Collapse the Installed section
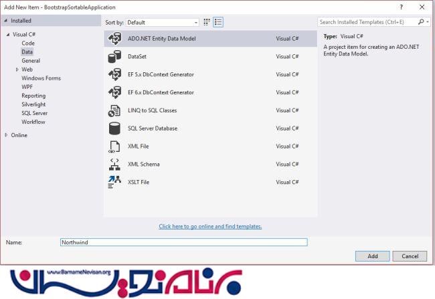The image size is (435, 299). point(6,21)
